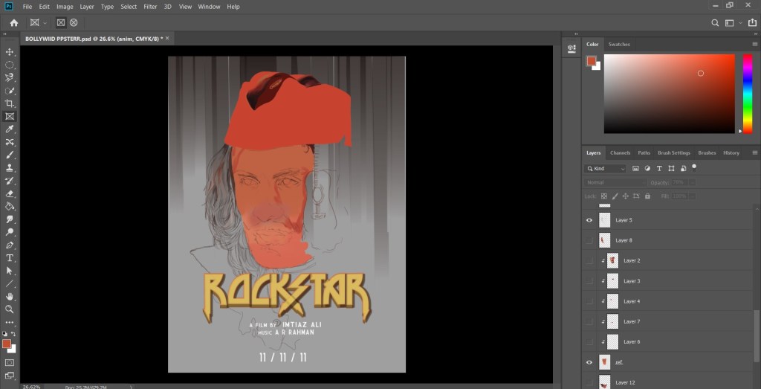Pick the Eyedropper tool
This screenshot has height=389, width=761.
(10, 129)
